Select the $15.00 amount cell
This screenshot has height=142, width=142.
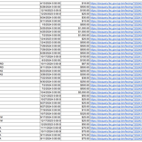click(75, 21)
